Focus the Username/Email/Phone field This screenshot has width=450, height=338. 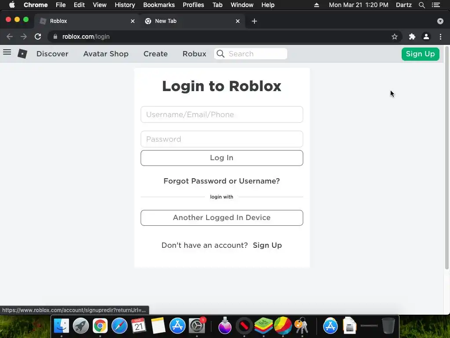pyautogui.click(x=221, y=114)
